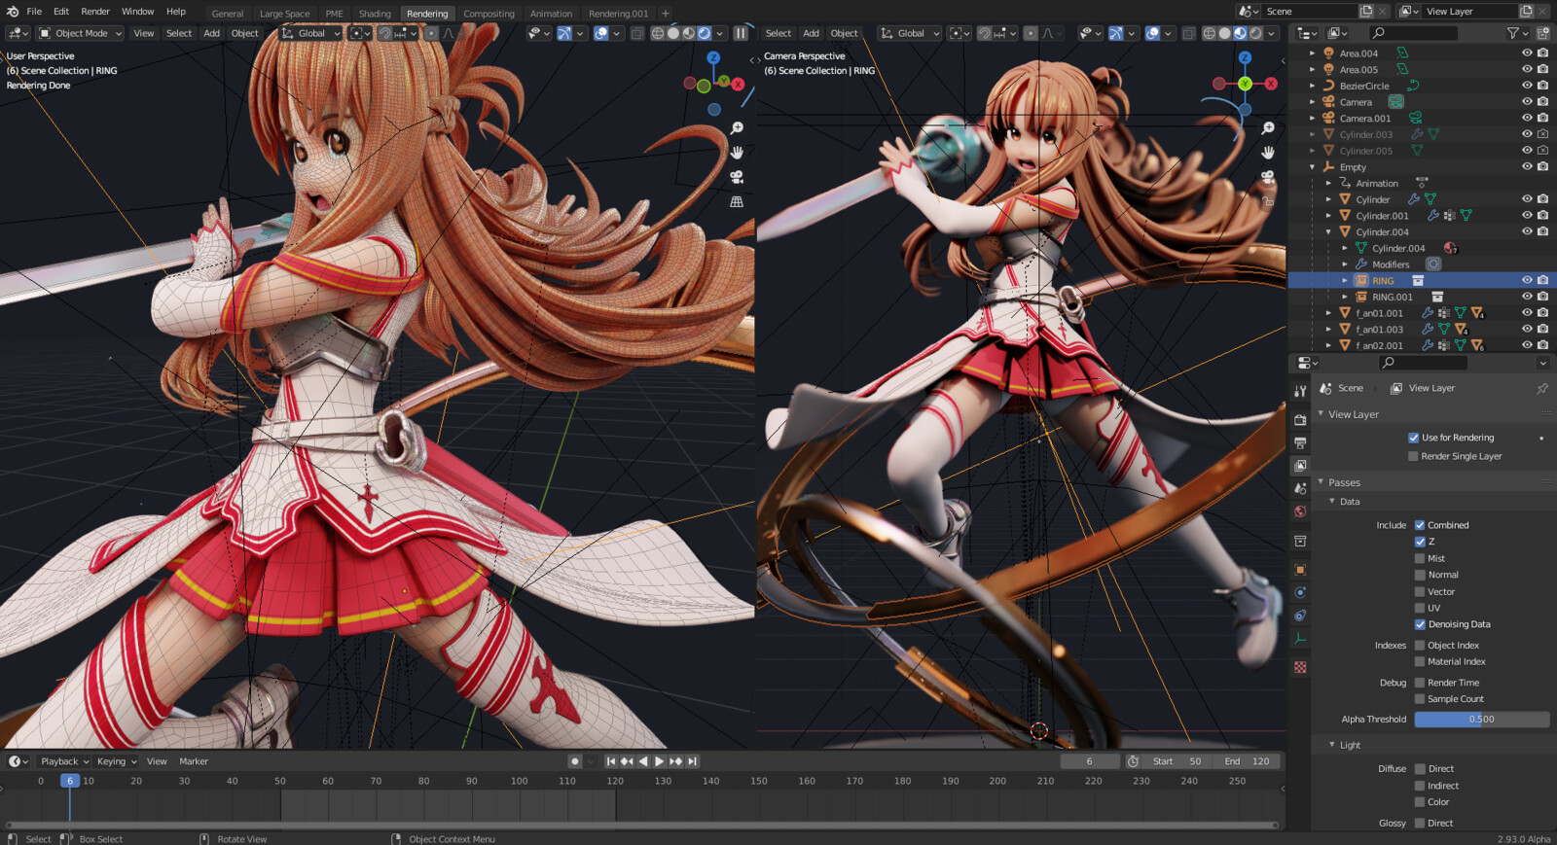Click zoom magnifier icon in camera viewport

tap(1268, 128)
